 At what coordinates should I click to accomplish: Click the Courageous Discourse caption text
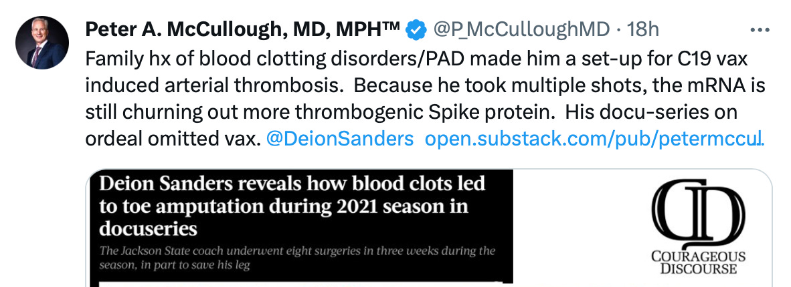(697, 262)
